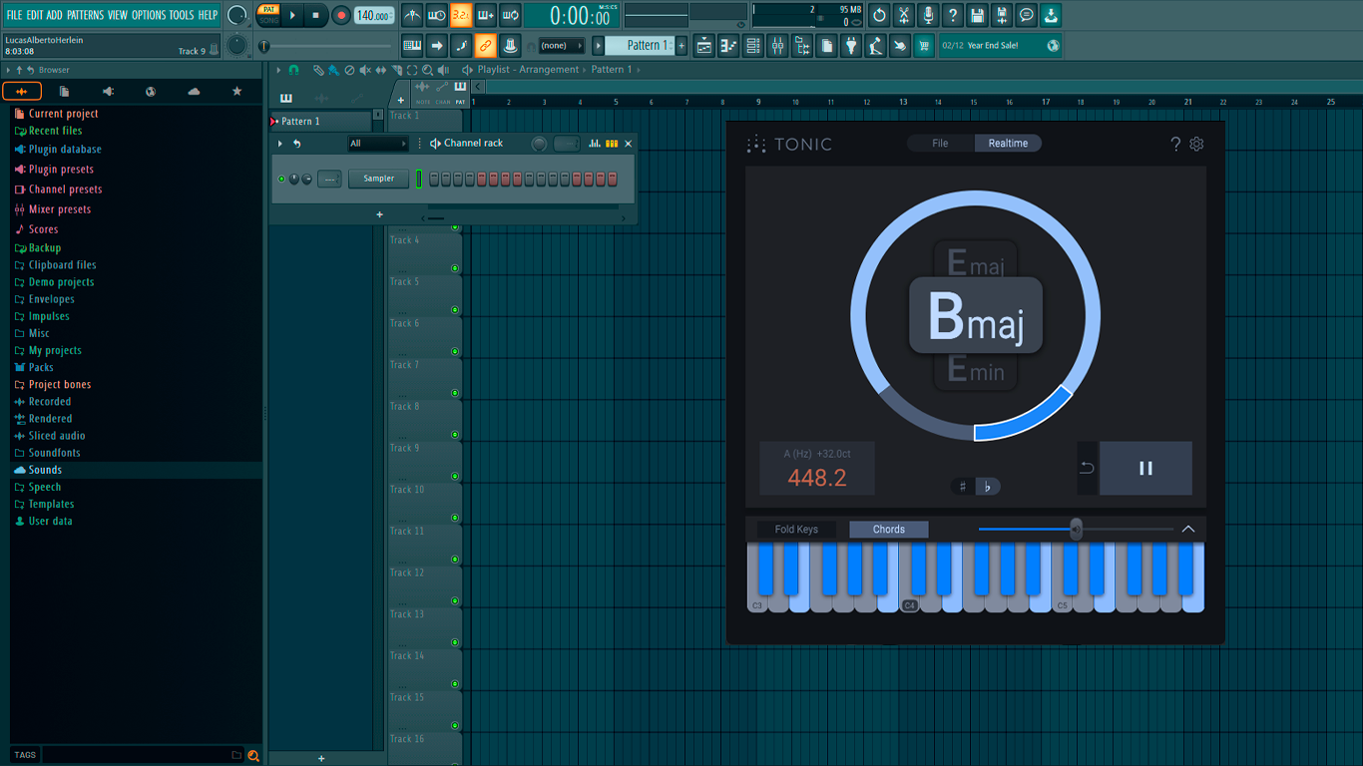Toggle the Sampler channel select indicator

tap(419, 179)
